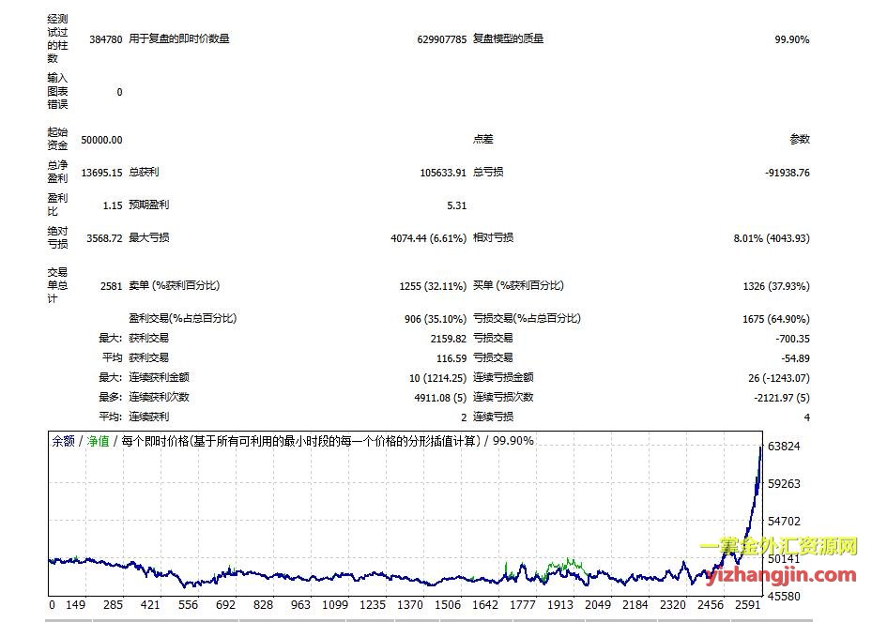Click the 总亏损 value -91938.76

[x=787, y=173]
